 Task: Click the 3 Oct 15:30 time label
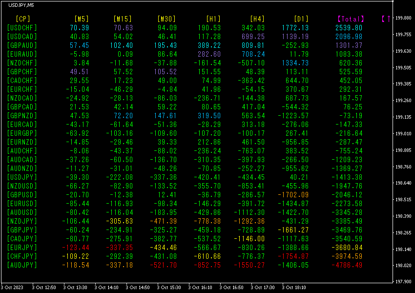[x=169, y=288]
